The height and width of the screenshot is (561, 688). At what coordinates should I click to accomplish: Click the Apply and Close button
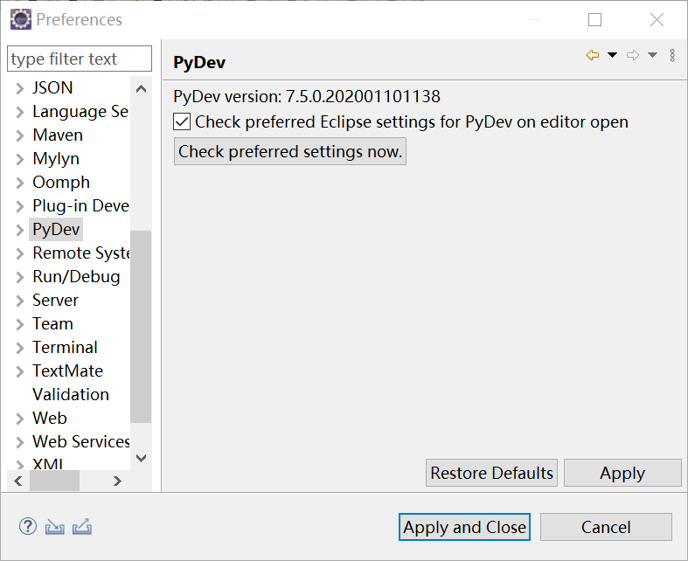coord(464,527)
